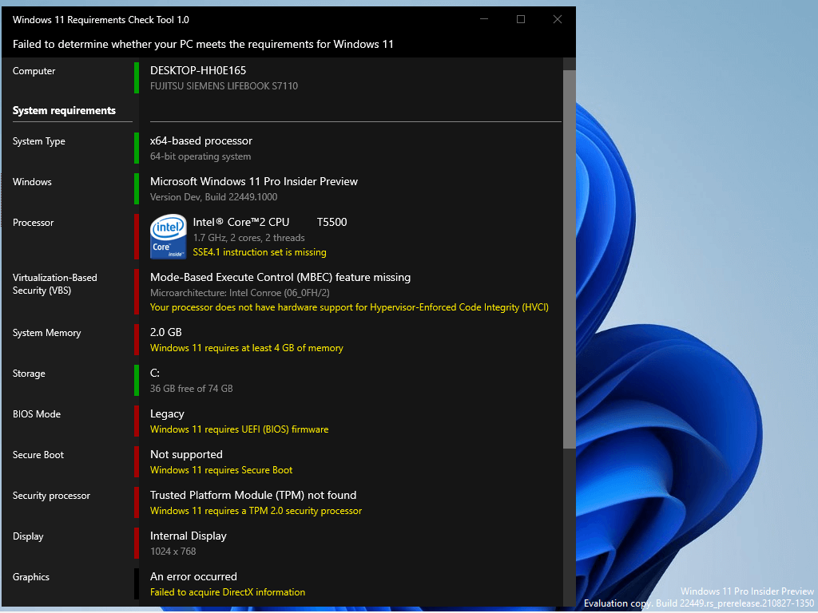
Task: Click '36 GB free of 74 GB' text
Action: click(192, 389)
